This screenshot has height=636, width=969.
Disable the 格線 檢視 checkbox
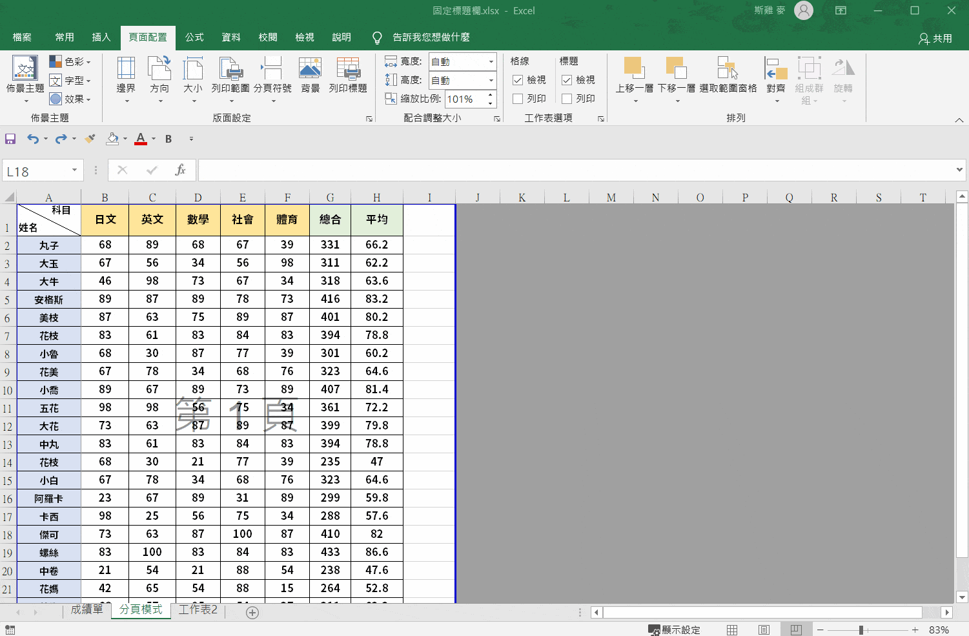click(x=517, y=79)
